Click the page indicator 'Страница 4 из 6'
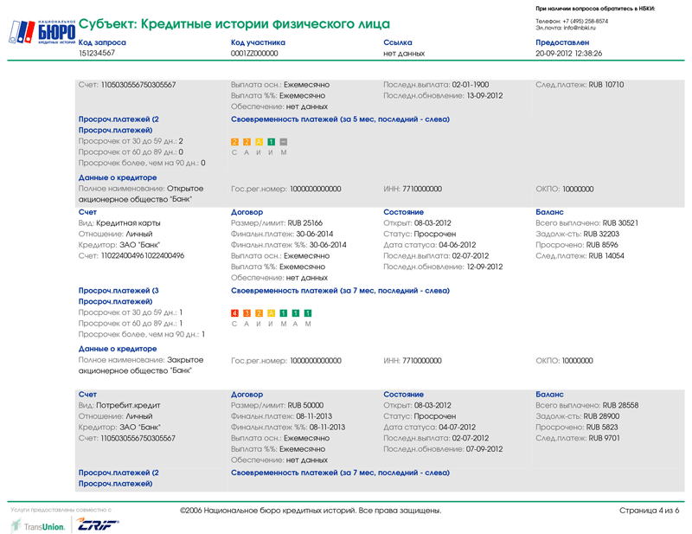Viewport: 692px width, 534px height. (650, 511)
